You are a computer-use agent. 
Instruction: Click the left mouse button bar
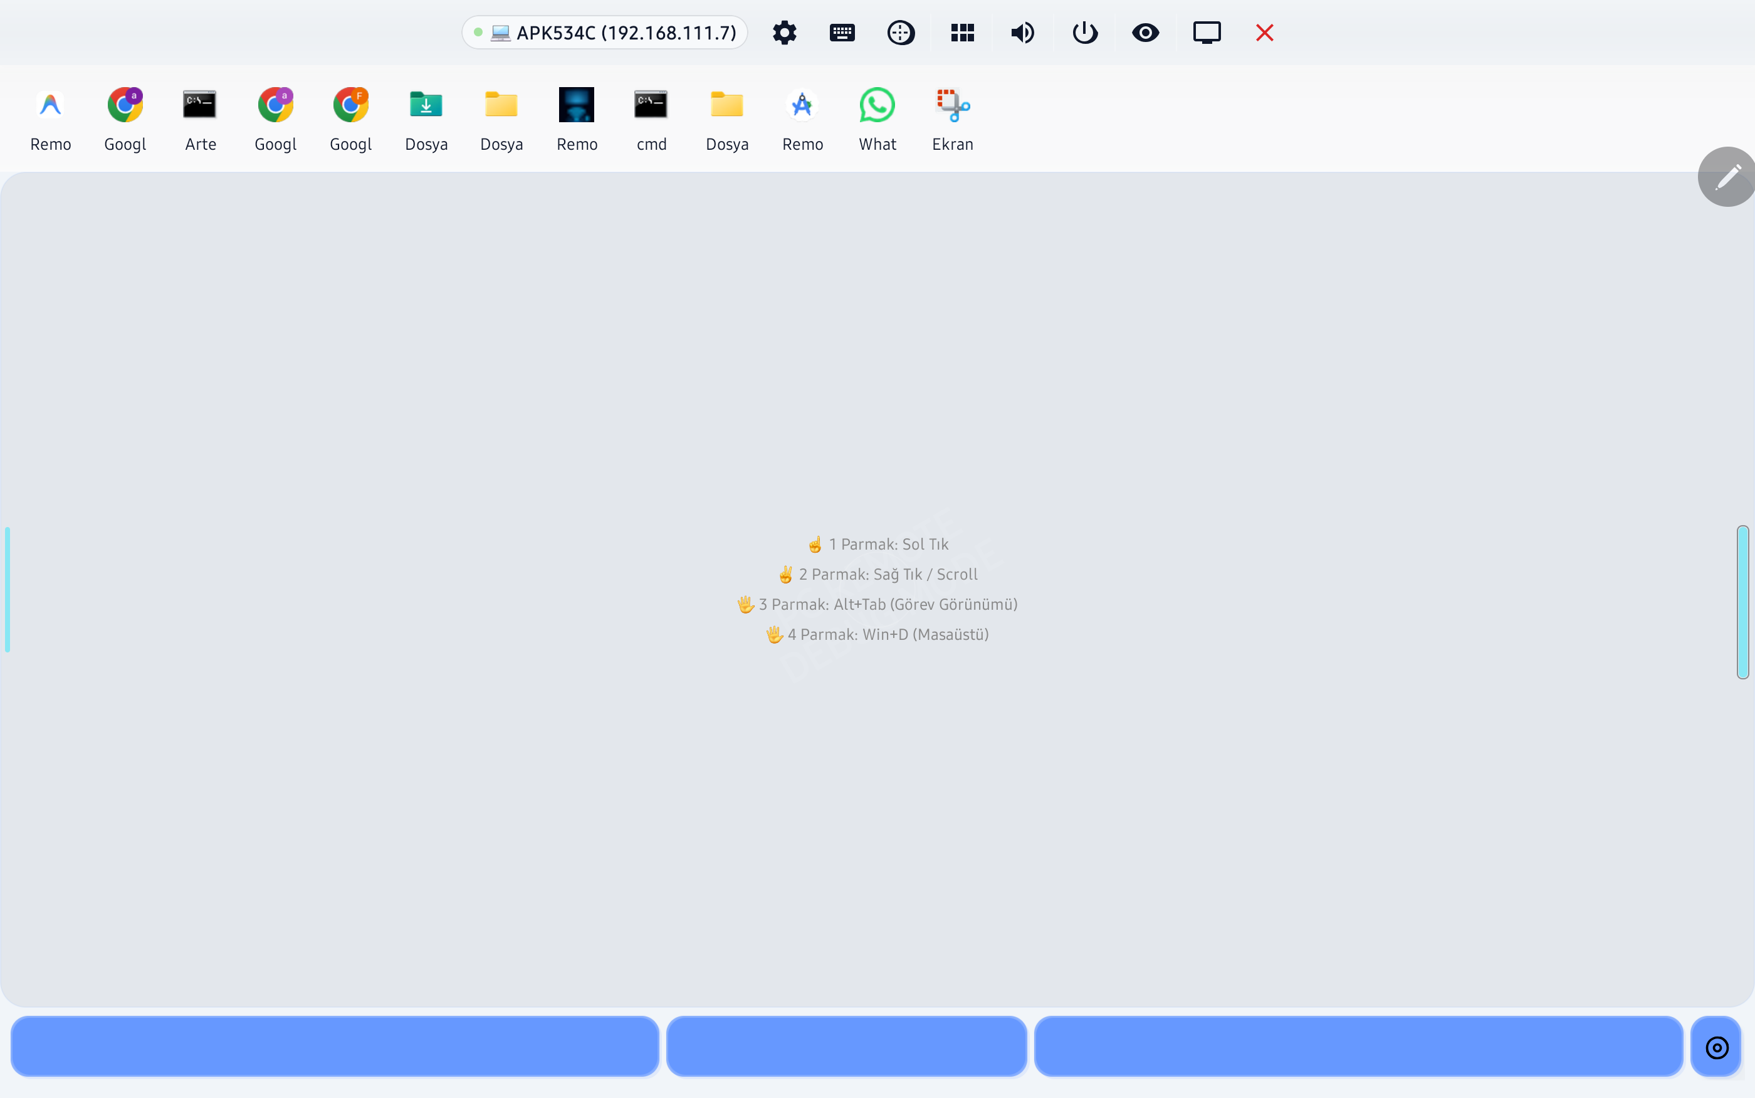click(x=335, y=1047)
